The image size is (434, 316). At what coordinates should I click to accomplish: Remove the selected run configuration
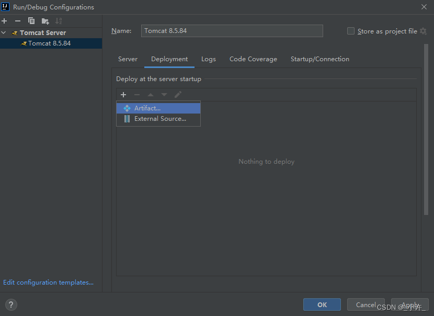[18, 21]
